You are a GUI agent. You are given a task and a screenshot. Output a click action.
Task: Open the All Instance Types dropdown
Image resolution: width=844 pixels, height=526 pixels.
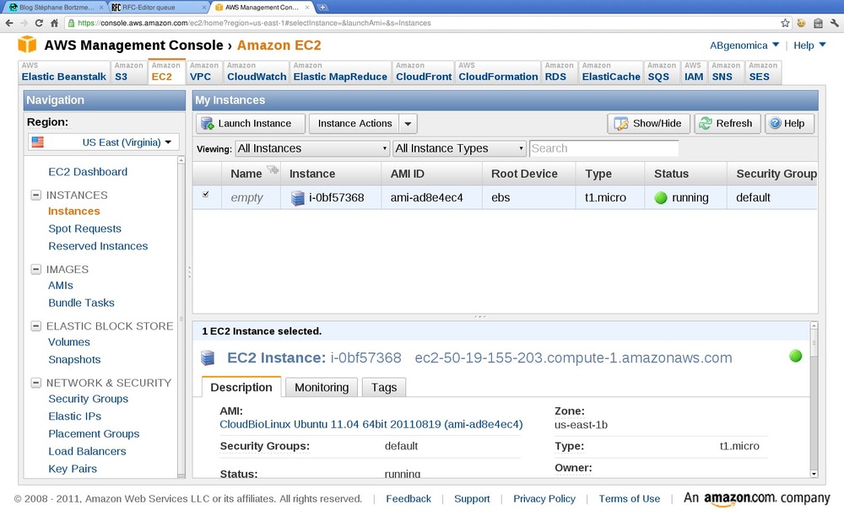pos(460,148)
